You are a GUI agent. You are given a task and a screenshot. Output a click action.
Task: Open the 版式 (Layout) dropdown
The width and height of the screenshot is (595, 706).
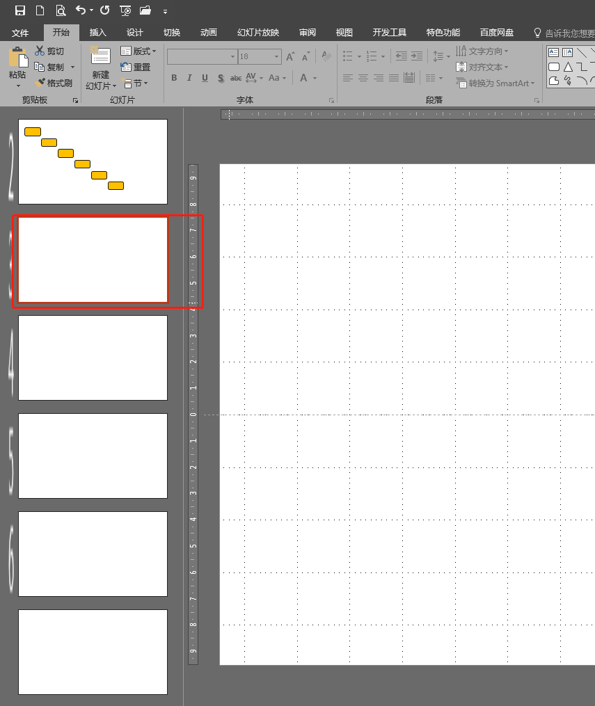click(138, 50)
